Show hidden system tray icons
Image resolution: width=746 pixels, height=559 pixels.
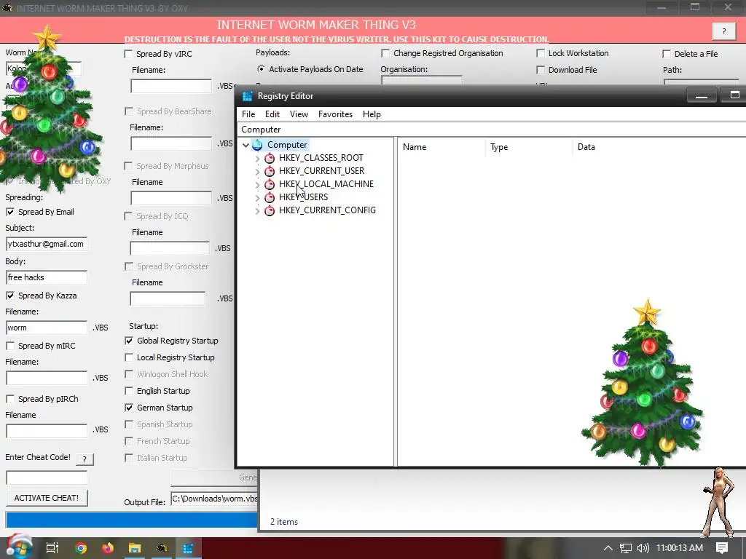click(608, 548)
